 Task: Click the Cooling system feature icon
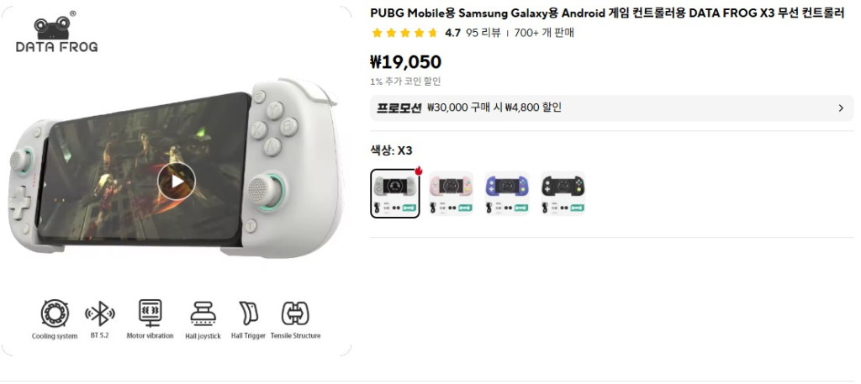[x=55, y=313]
